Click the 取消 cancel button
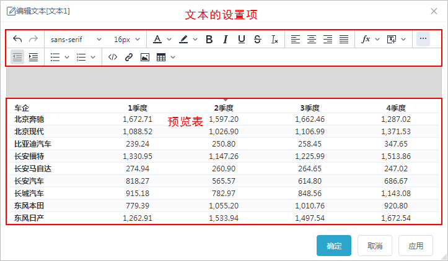Viewport: 448px width, 261px height. pyautogui.click(x=375, y=246)
